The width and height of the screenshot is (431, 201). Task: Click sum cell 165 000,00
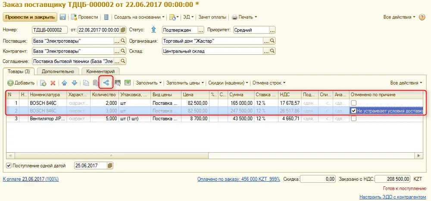(x=241, y=103)
